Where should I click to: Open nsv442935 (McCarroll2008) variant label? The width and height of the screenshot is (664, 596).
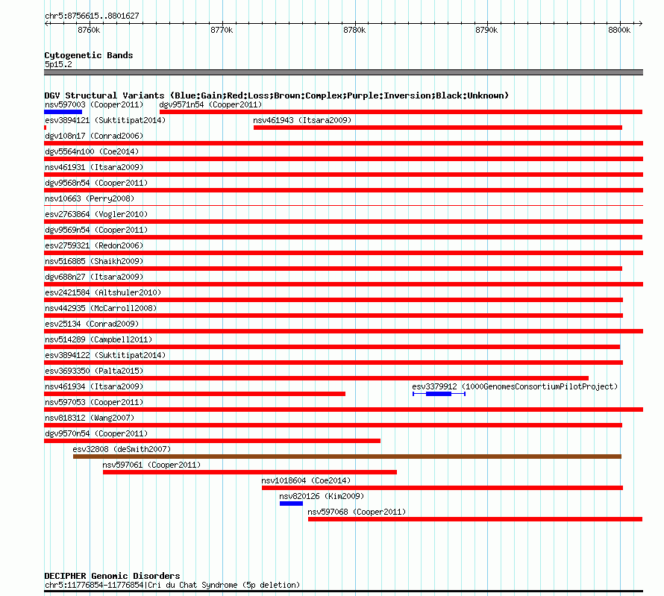(x=101, y=308)
